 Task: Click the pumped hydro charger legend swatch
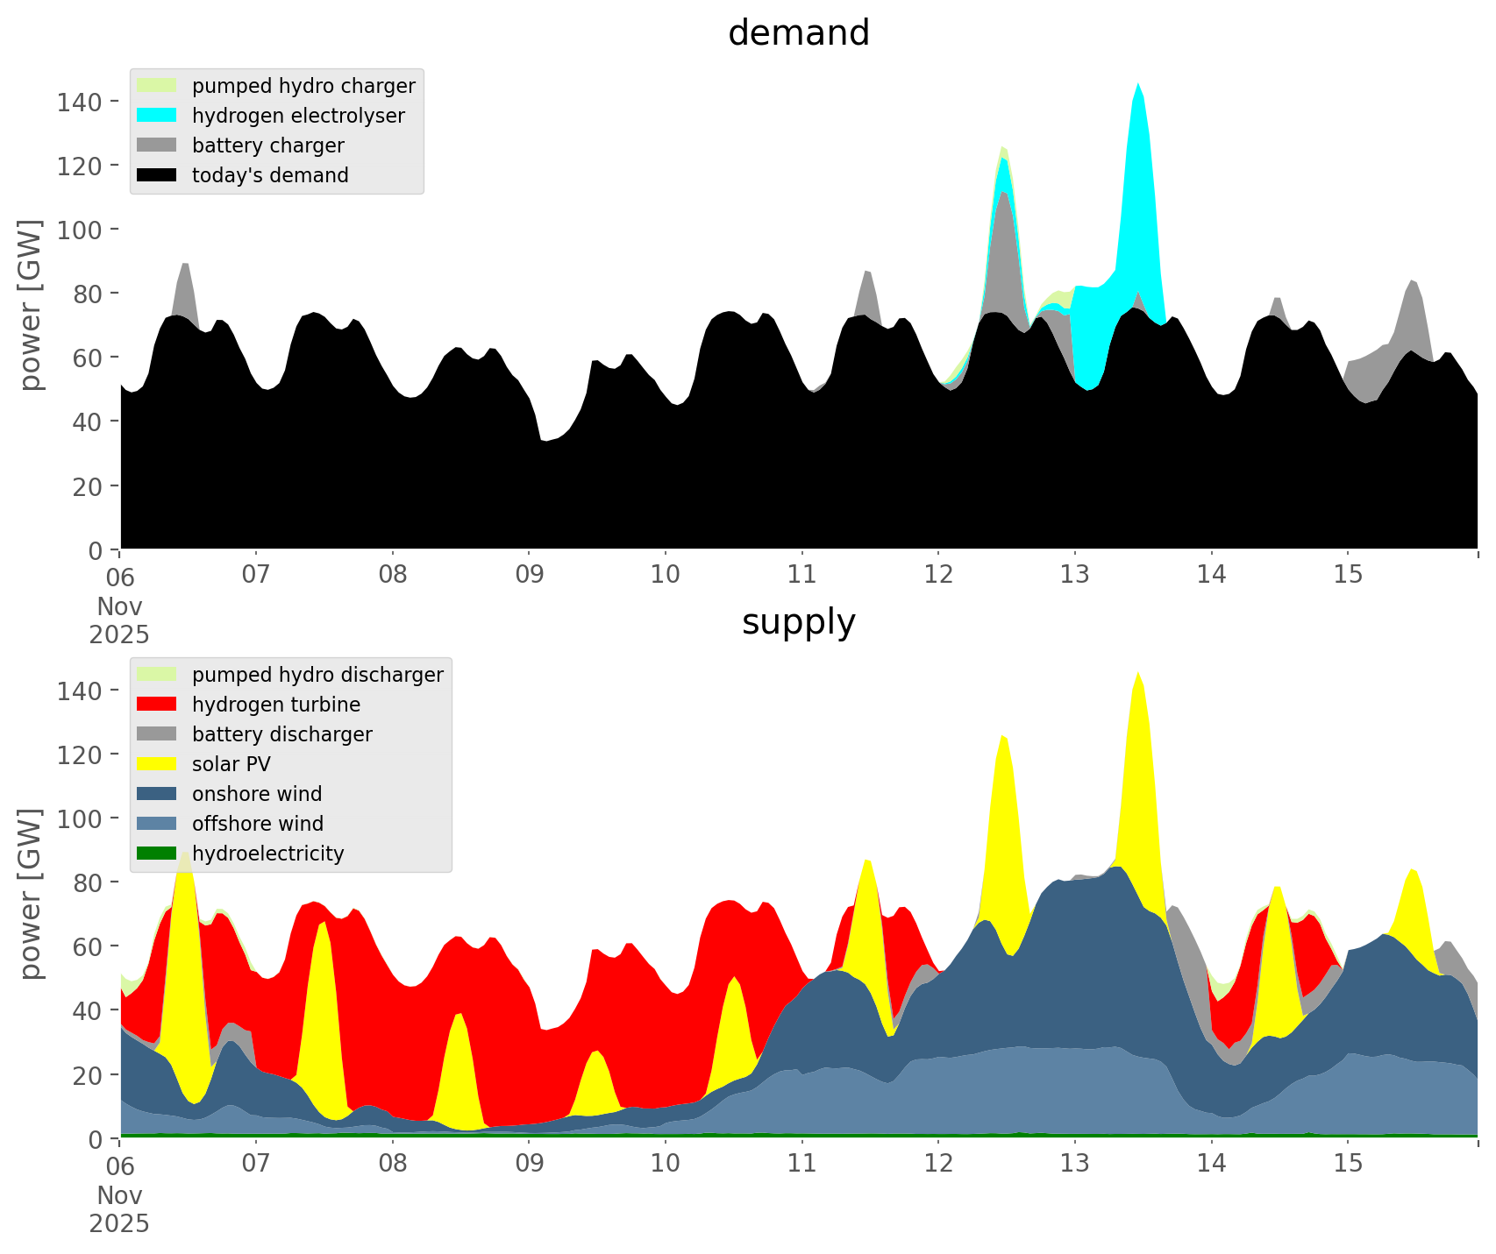[157, 86]
